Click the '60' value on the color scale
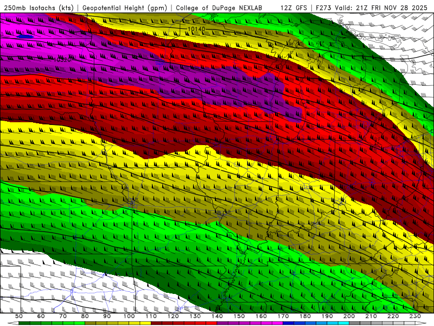Screen dimensions: 434x326 point(41,316)
